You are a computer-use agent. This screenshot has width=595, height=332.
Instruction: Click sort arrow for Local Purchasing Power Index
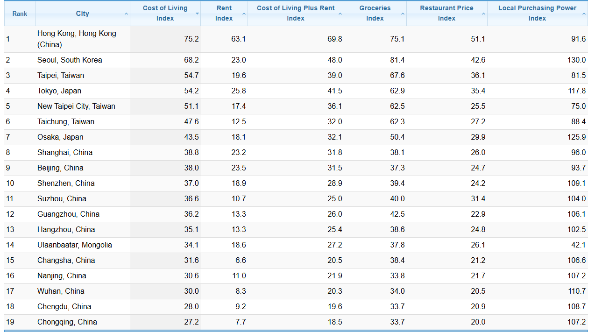point(584,14)
